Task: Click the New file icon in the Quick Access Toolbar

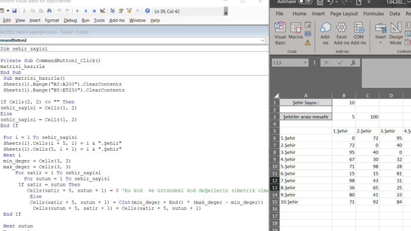Action: point(359,2)
